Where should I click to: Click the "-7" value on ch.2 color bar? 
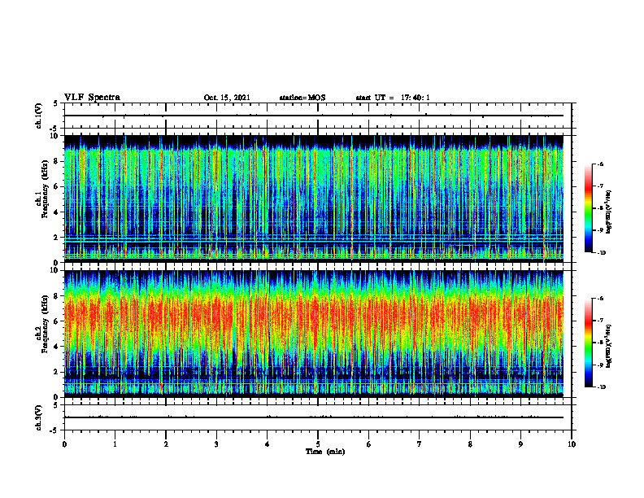click(x=600, y=321)
